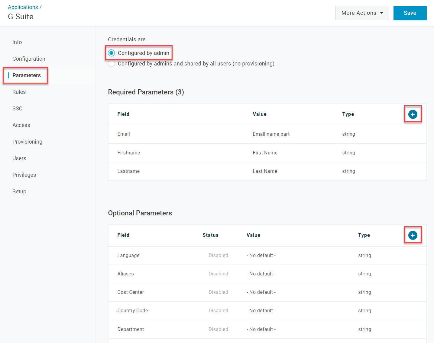This screenshot has height=343, width=434.
Task: Select the 'Configured by admin' radio button
Action: (x=112, y=53)
